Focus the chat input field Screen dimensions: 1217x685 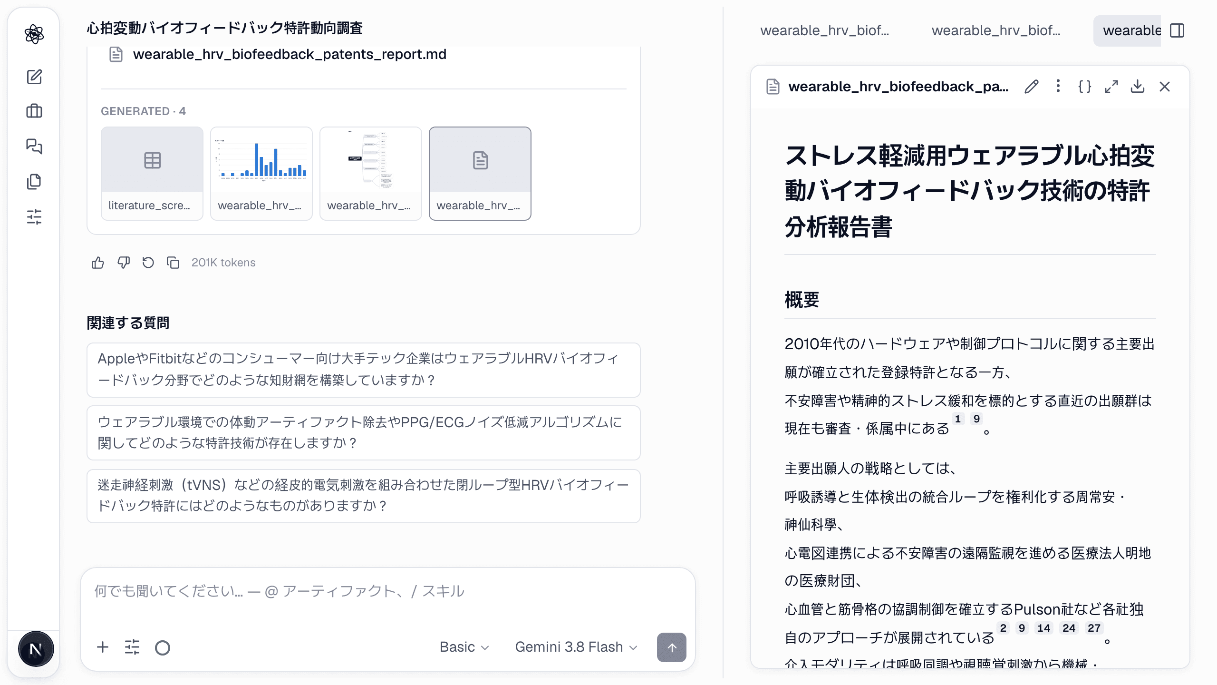coord(387,591)
